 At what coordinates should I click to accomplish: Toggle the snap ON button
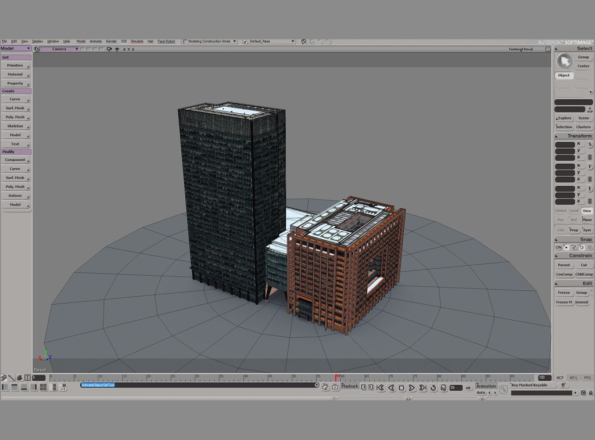tap(558, 247)
